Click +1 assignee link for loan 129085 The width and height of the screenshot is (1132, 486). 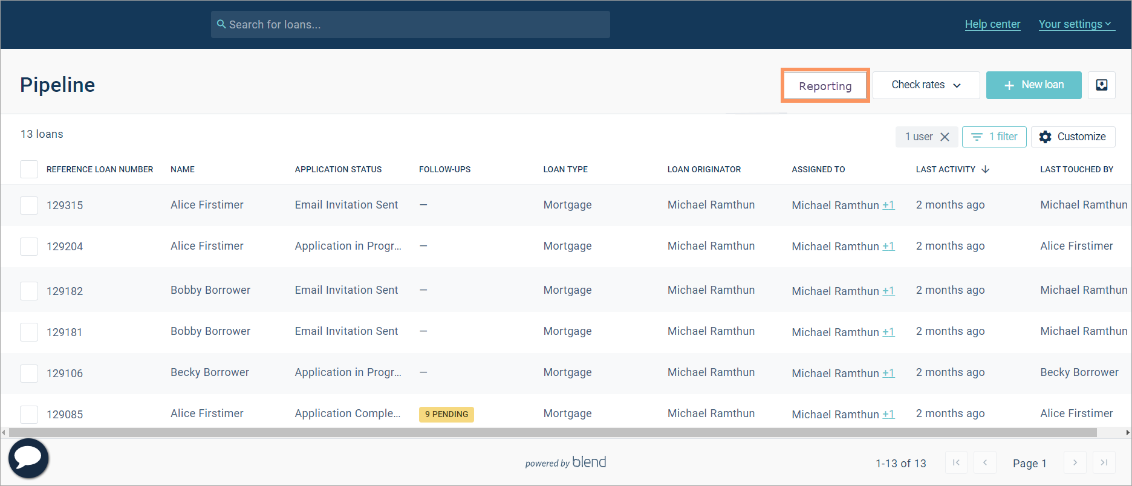[888, 414]
